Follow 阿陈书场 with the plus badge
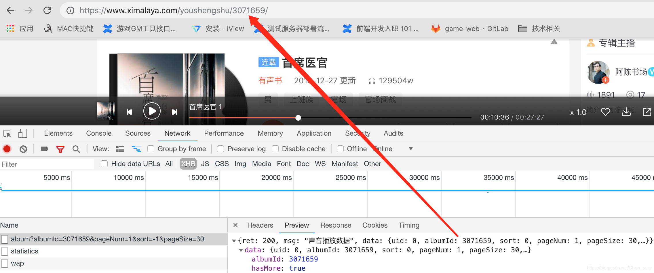The image size is (654, 273). (x=606, y=80)
